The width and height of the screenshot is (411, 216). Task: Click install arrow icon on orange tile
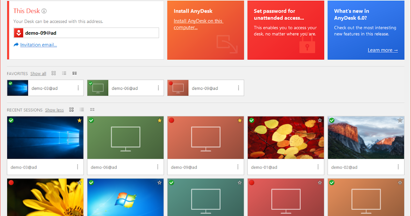click(x=227, y=44)
